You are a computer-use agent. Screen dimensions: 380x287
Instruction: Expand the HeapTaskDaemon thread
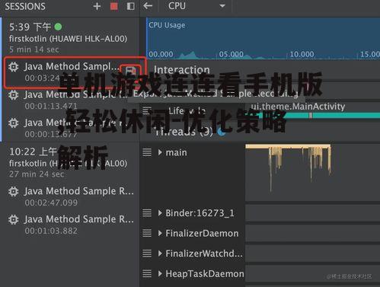160,273
